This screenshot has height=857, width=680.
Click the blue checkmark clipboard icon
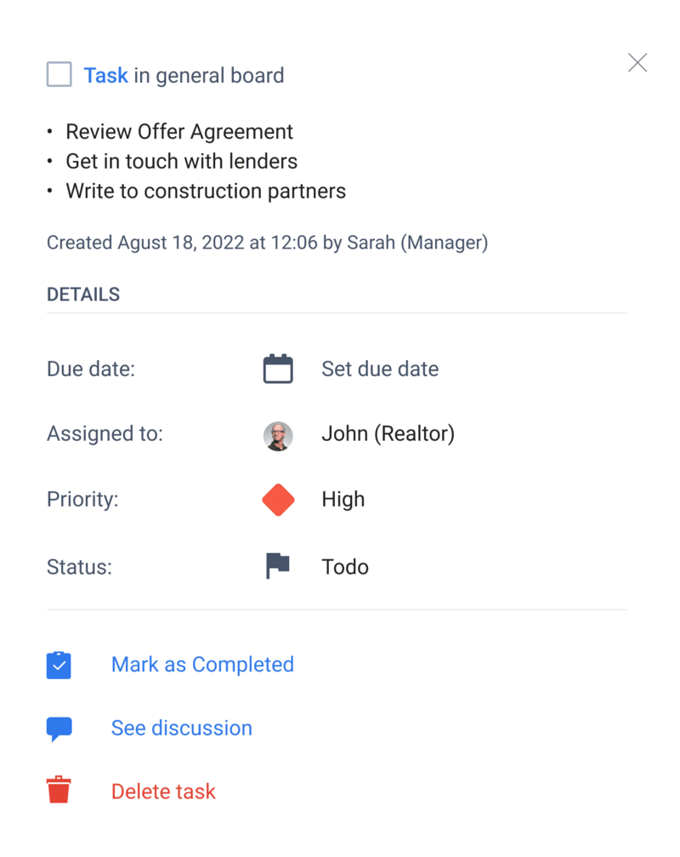pos(59,665)
